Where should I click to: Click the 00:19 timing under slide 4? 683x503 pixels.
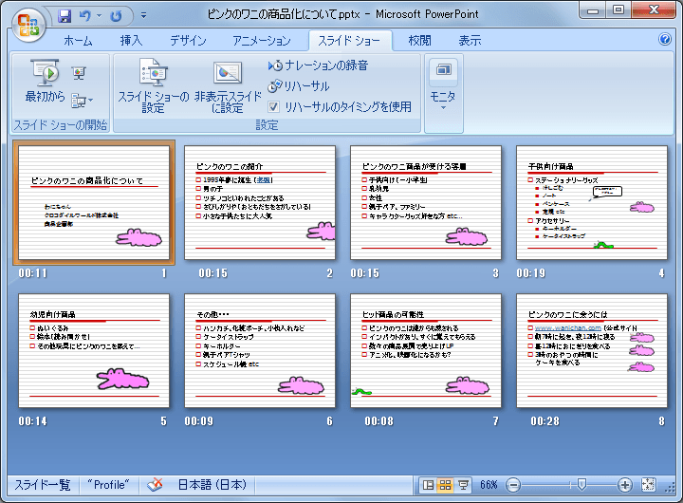pos(531,273)
